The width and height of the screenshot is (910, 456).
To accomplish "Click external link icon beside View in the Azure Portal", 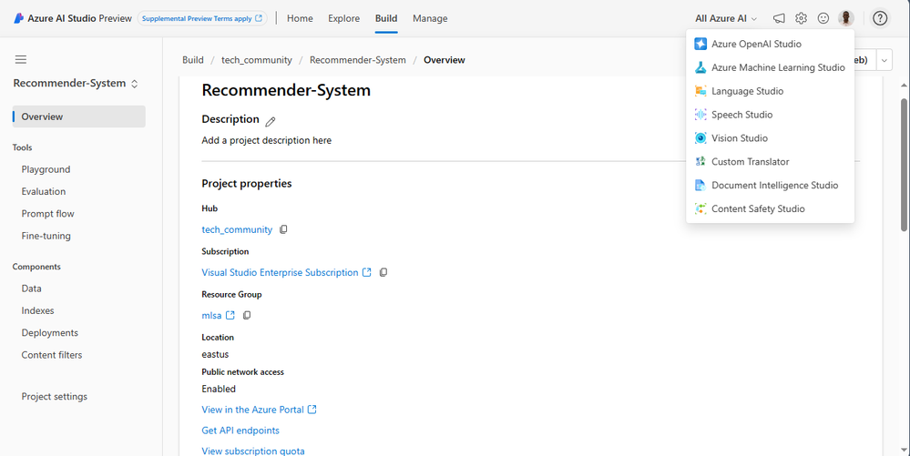I will tap(312, 409).
